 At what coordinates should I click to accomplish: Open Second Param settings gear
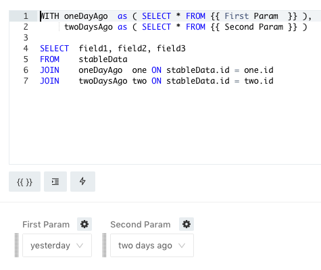tap(187, 224)
